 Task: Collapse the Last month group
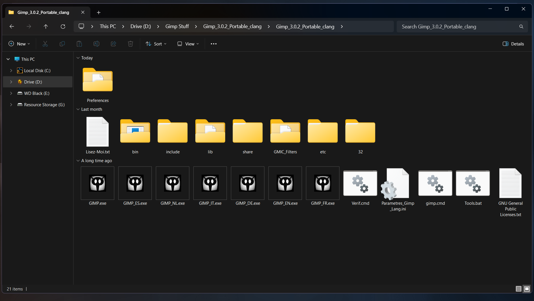[78, 109]
